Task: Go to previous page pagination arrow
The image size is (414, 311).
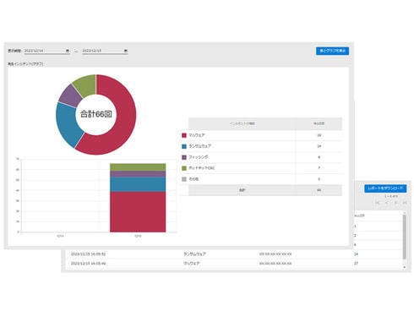Action: coord(387,203)
